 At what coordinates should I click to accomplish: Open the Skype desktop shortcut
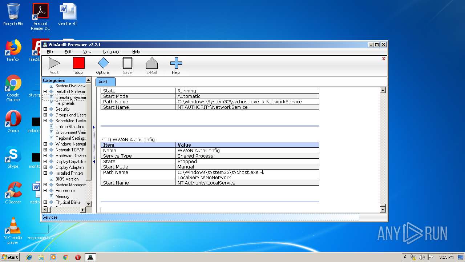coord(13,157)
